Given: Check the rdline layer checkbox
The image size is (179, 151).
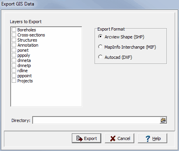Looking at the screenshot, I should (14, 71).
